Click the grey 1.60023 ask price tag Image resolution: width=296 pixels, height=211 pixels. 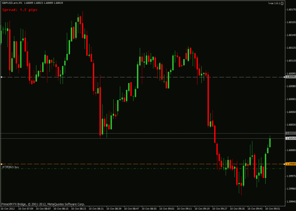[290, 133]
